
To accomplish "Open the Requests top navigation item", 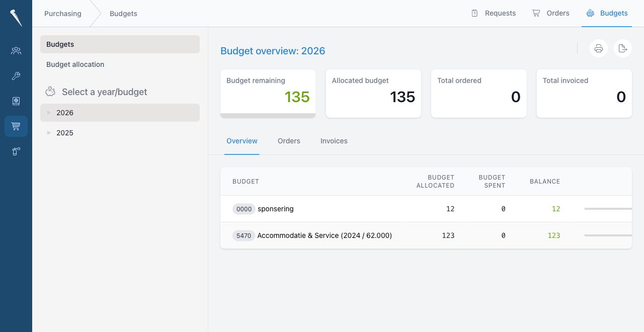I will click(494, 14).
